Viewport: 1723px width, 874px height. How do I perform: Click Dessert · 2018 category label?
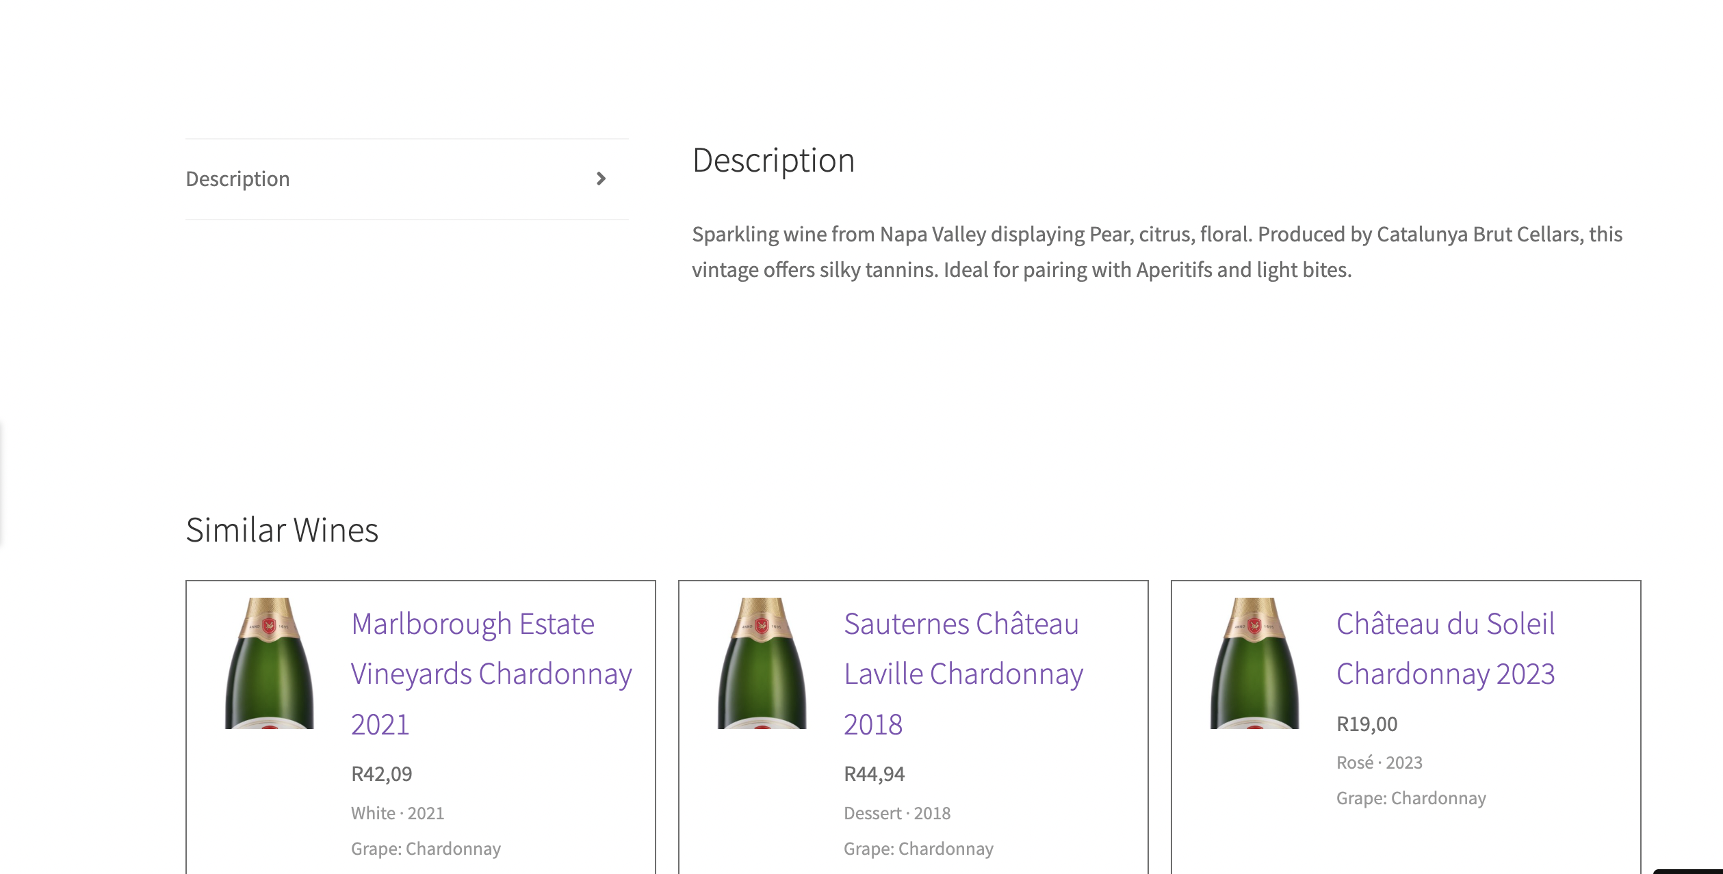click(896, 812)
